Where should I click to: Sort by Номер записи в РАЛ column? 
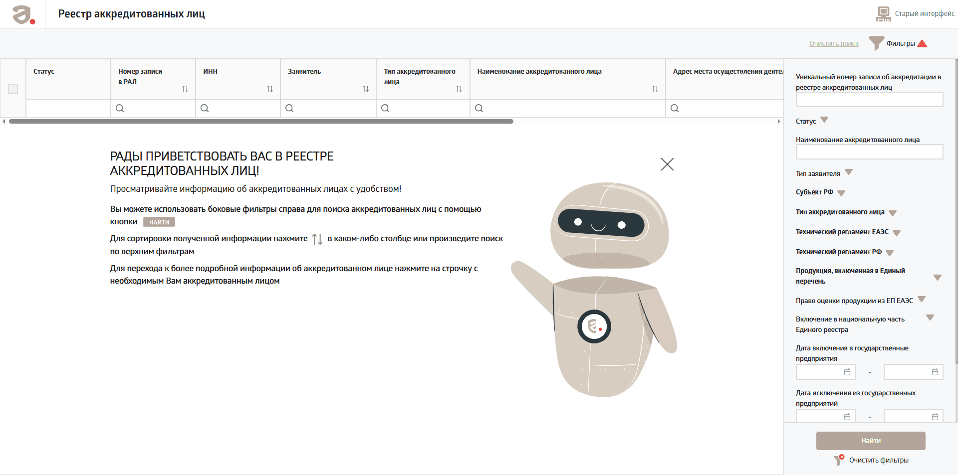coord(185,89)
